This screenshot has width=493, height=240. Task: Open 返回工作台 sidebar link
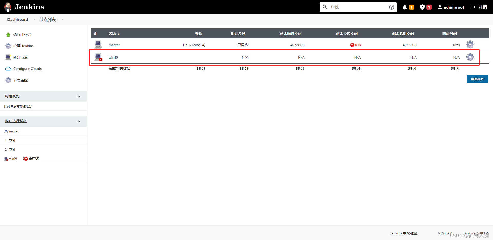(x=22, y=35)
